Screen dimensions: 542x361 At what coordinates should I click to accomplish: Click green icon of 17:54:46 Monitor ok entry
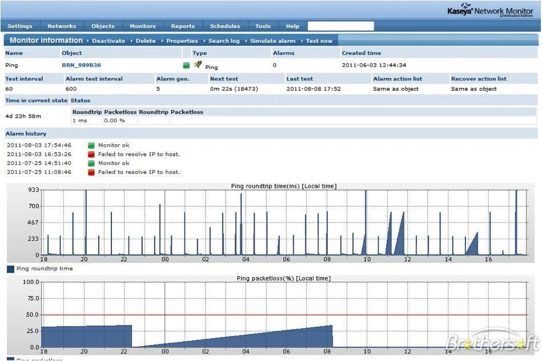point(91,145)
